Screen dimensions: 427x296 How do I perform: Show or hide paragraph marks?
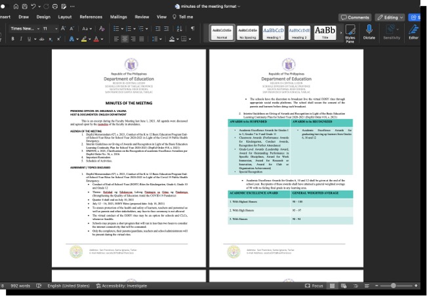[x=193, y=29]
